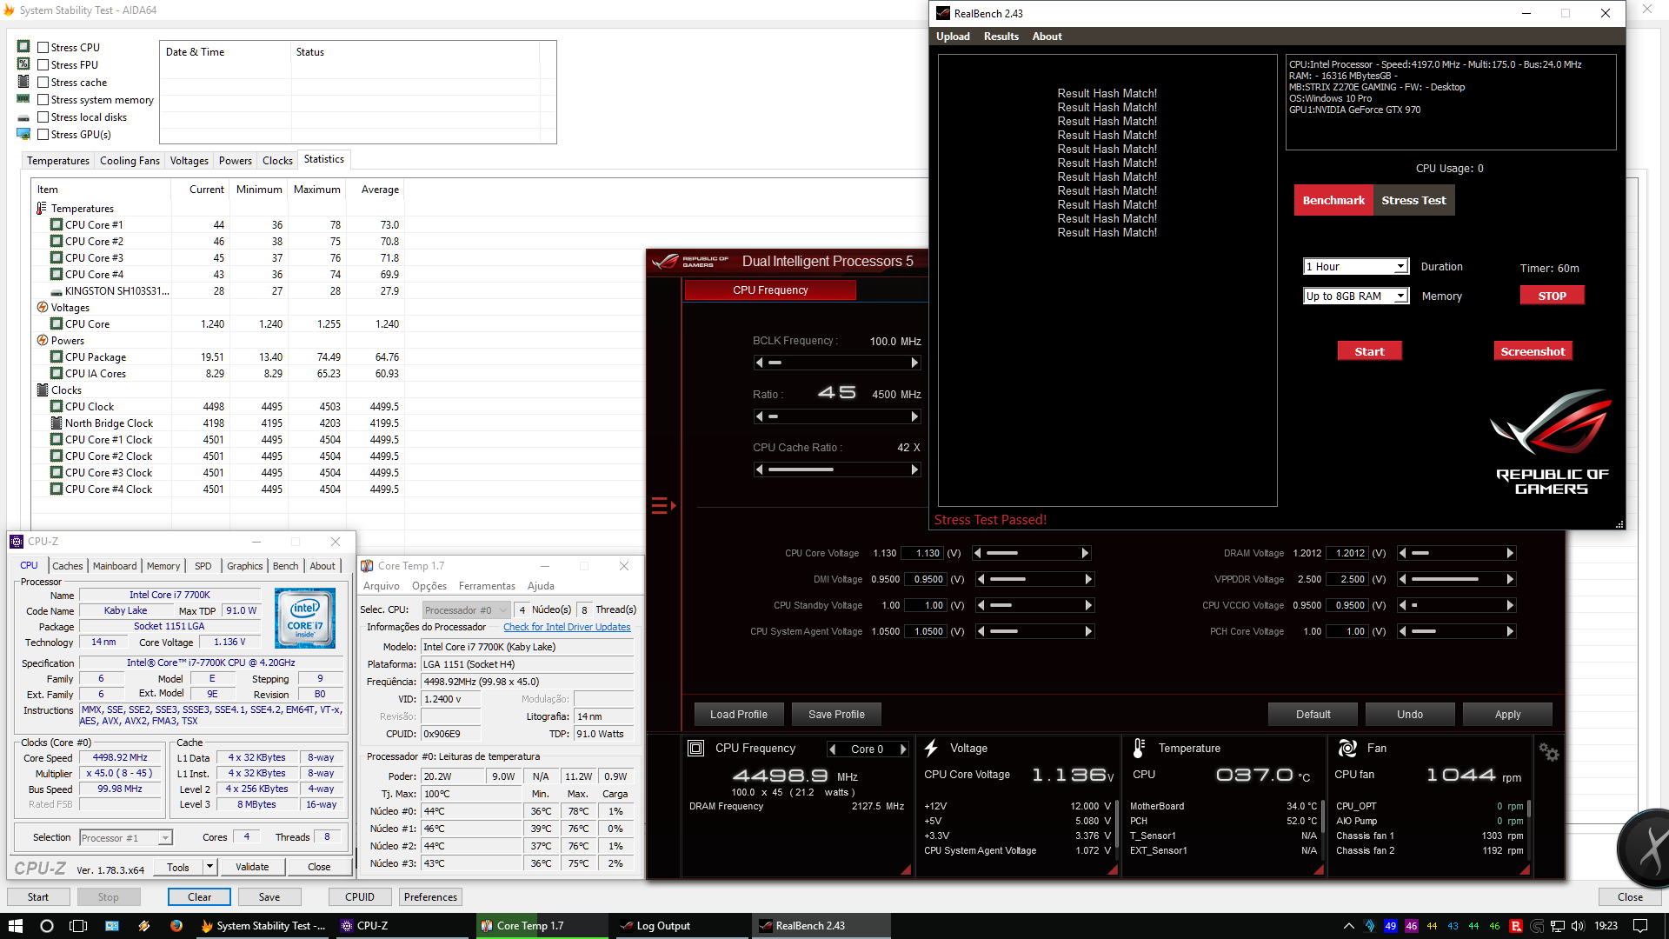1669x939 pixels.
Task: Click the CPU Core Voltage value field
Action: [x=922, y=553]
